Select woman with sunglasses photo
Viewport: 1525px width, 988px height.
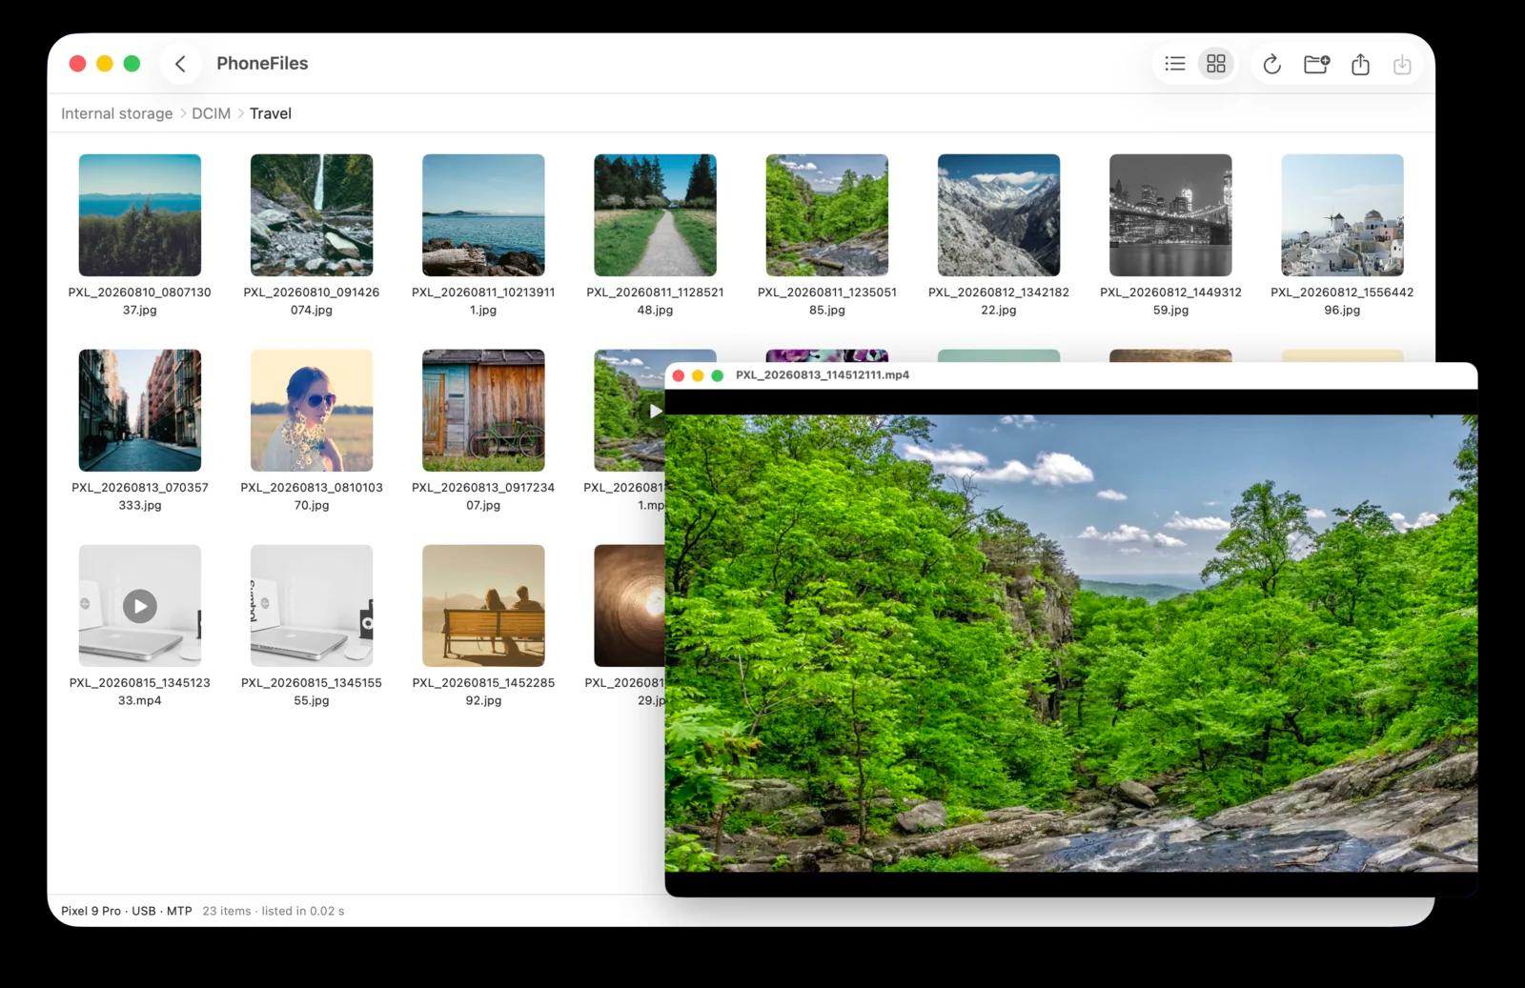[312, 411]
